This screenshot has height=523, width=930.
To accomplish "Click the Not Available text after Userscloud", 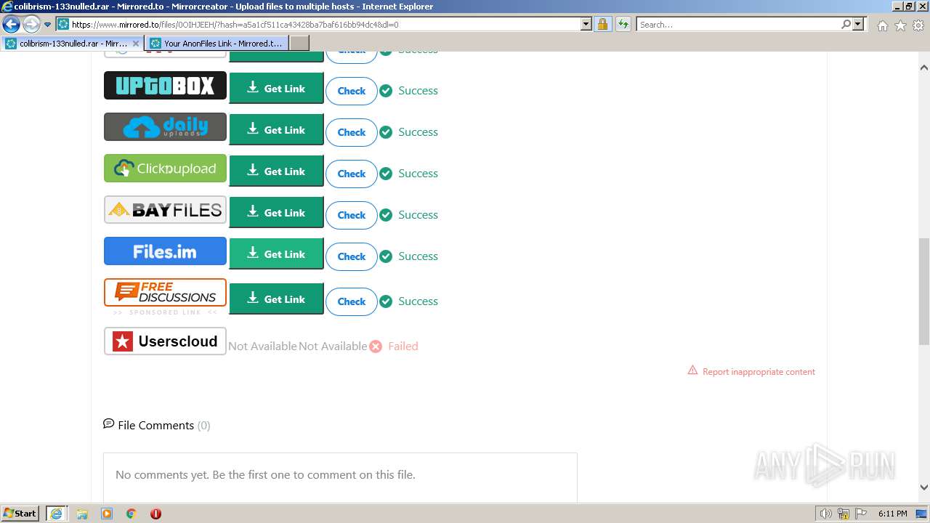I will (262, 346).
